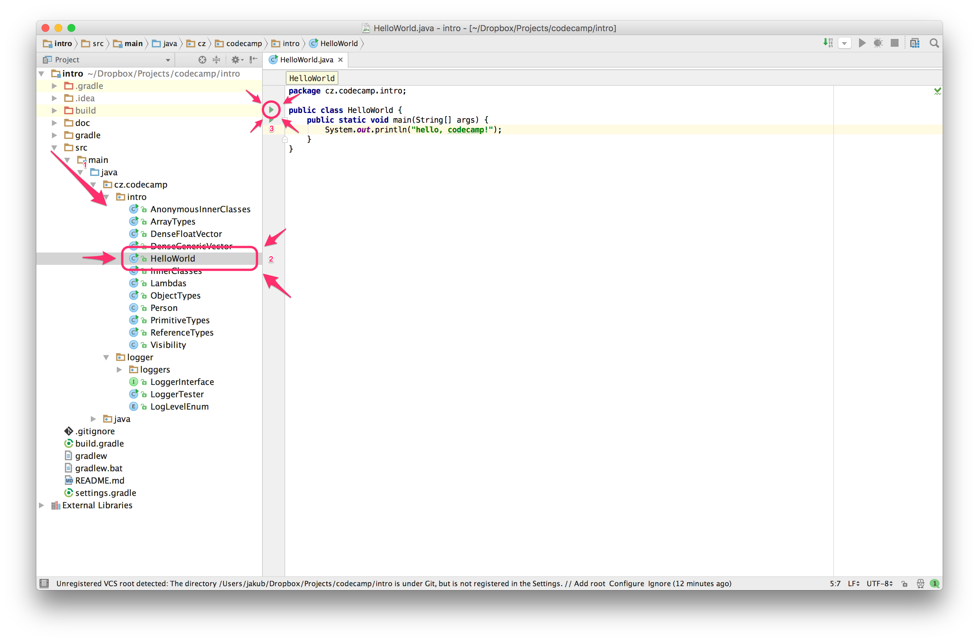Image resolution: width=979 pixels, height=642 pixels.
Task: Toggle tool window buttons in status bar corner
Action: point(44,583)
